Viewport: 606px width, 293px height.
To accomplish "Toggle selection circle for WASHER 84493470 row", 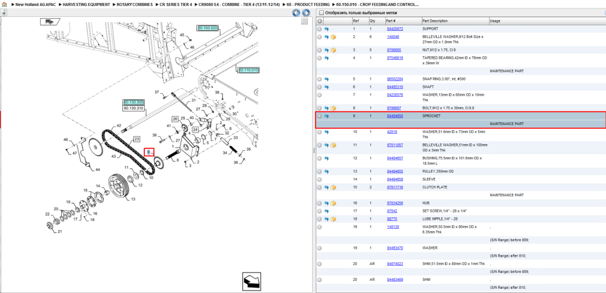I will [319, 248].
